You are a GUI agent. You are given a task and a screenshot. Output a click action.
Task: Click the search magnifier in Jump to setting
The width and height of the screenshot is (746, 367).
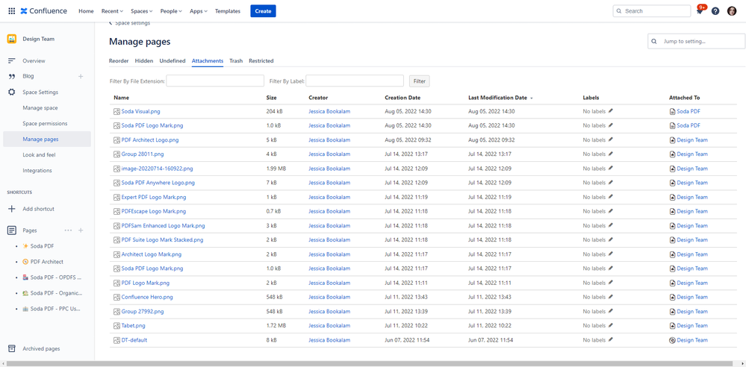coord(655,41)
